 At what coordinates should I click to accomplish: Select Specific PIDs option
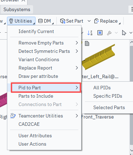coord(108,96)
